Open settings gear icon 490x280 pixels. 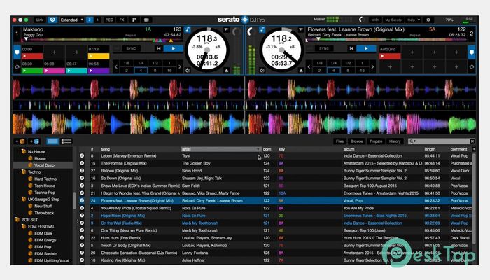[428, 20]
